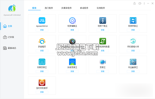Click 安装 under 专业截屏王

133,71
